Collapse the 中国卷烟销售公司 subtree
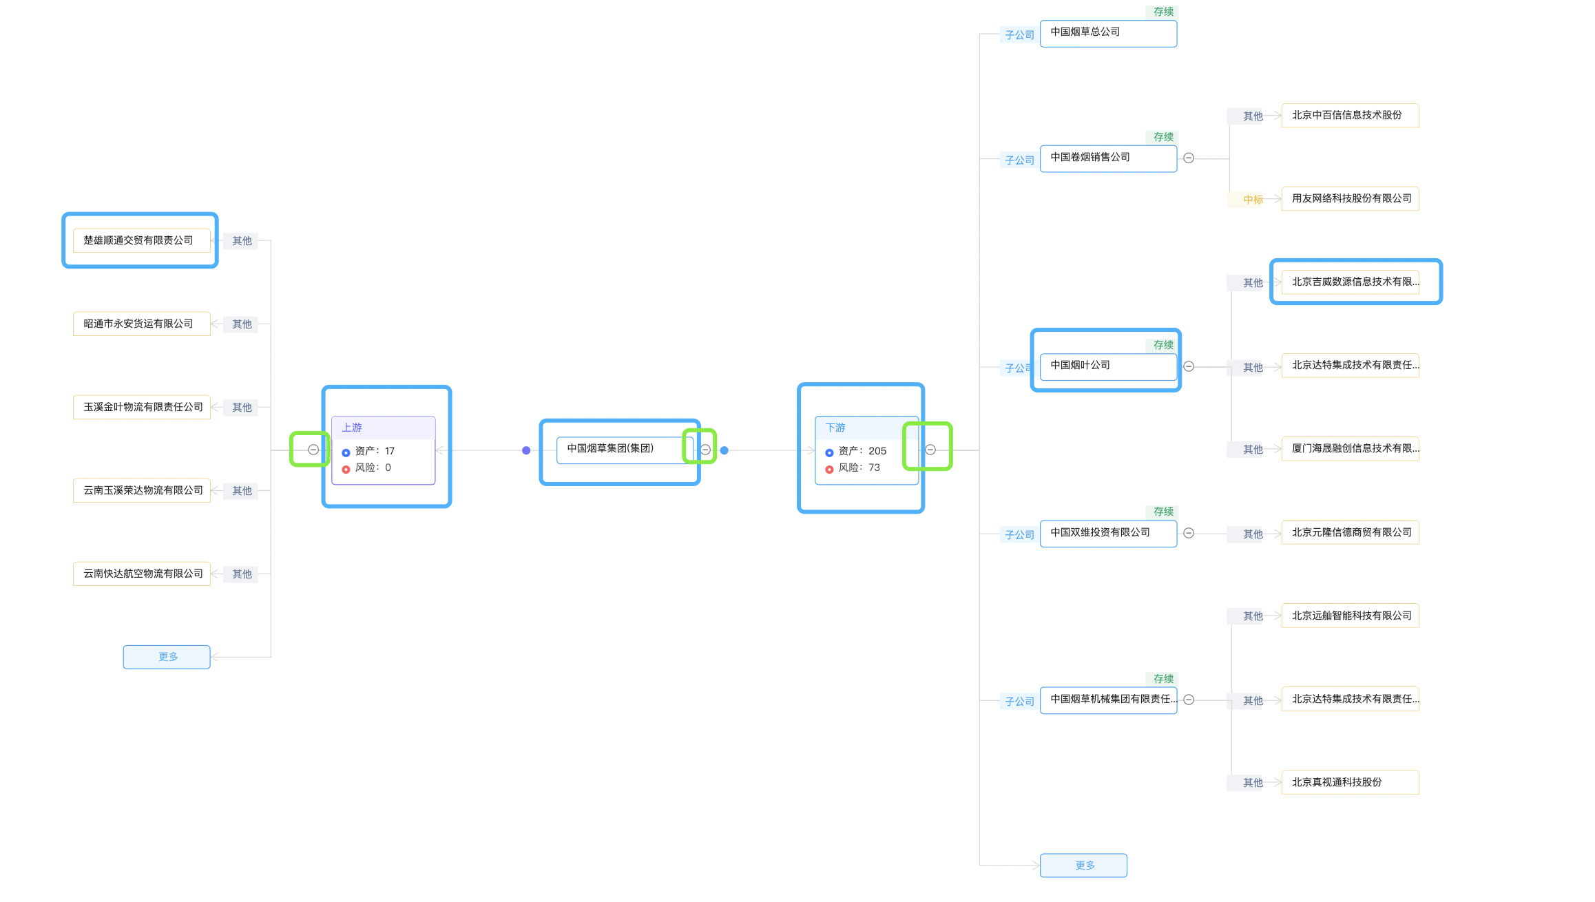 click(x=1189, y=158)
